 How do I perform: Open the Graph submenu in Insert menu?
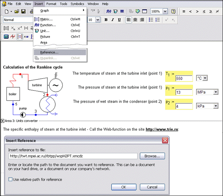click(60, 11)
